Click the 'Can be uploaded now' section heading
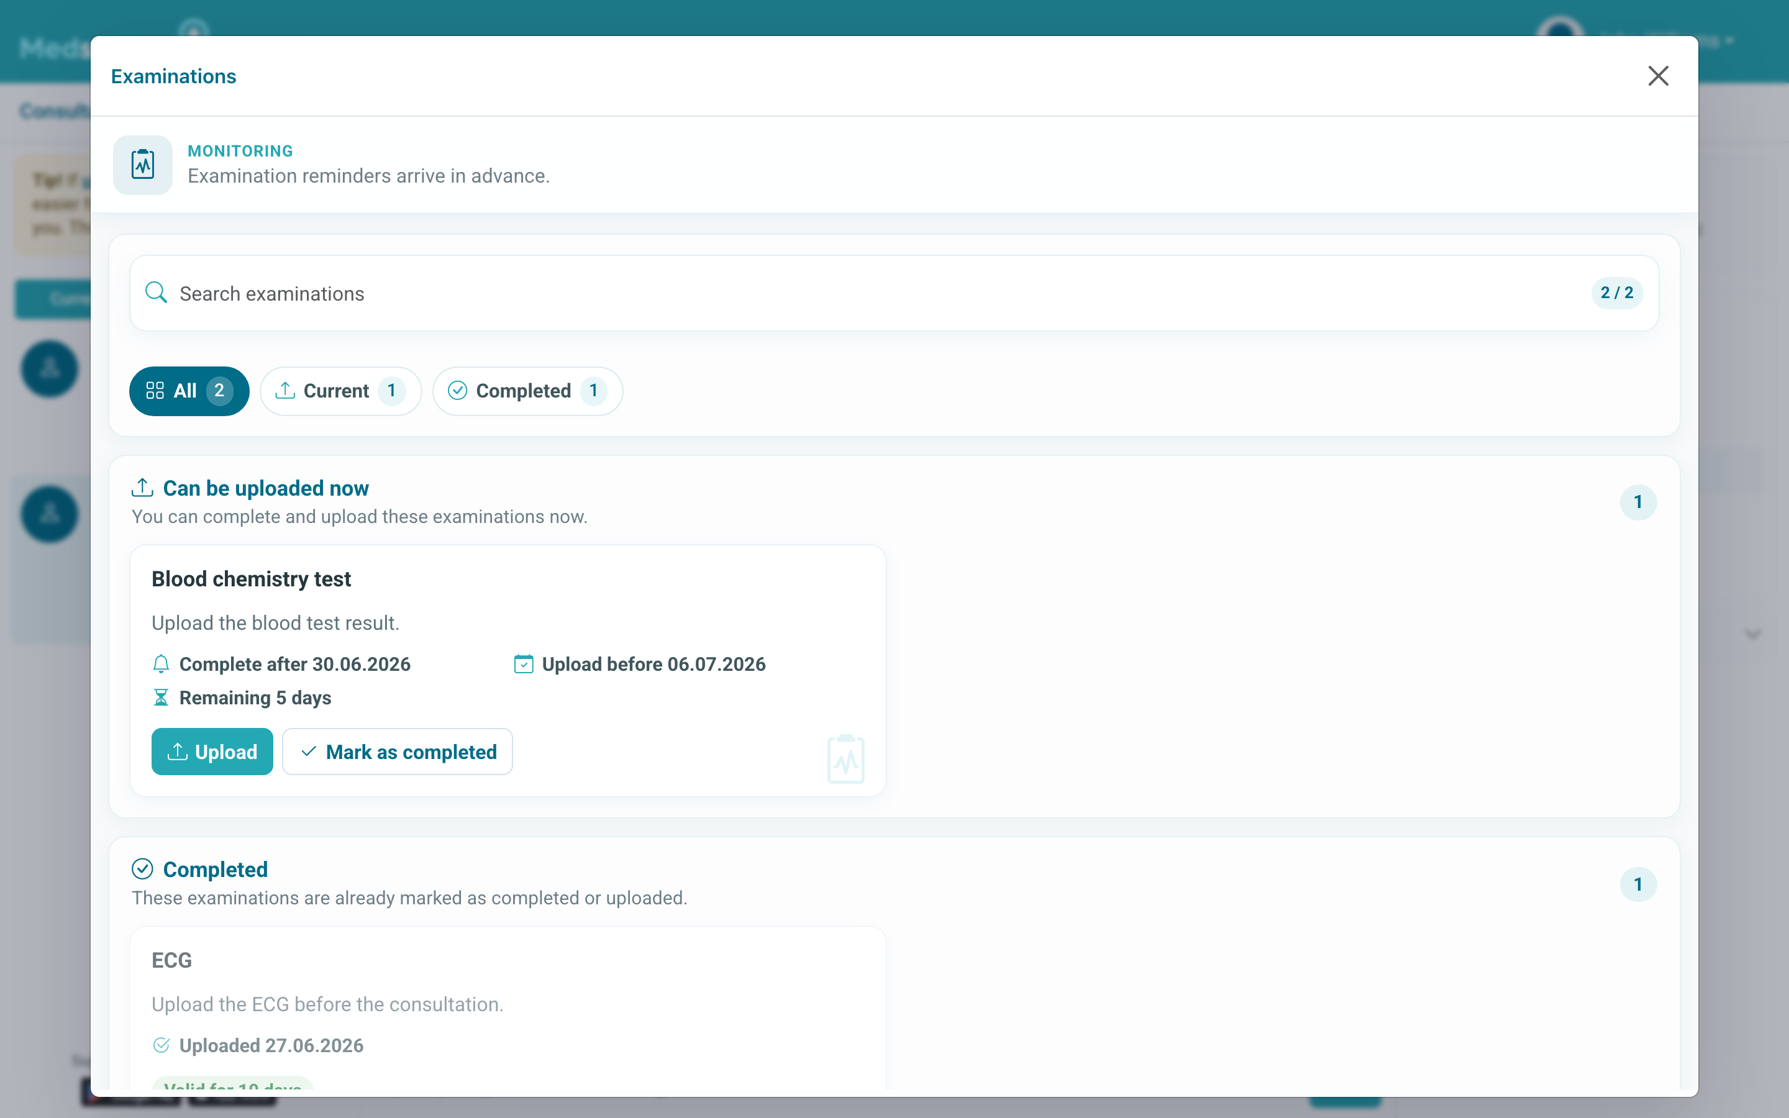 [265, 488]
